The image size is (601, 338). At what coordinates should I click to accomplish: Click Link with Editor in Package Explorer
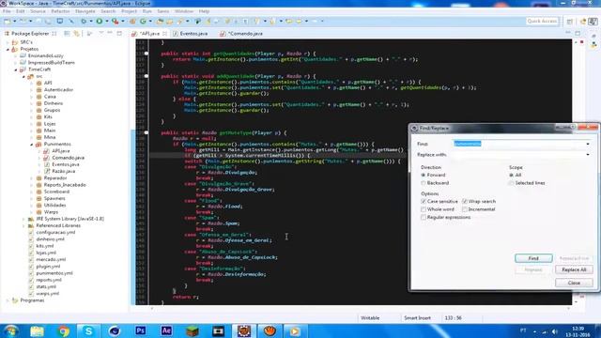tap(76, 34)
